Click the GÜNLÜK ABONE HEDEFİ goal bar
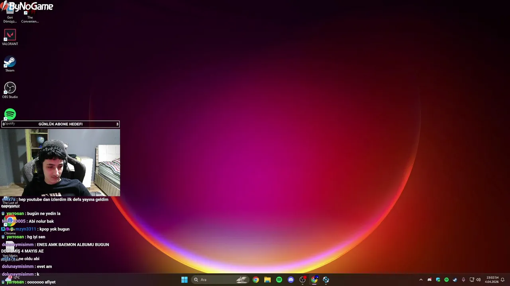The image size is (510, 286). pyautogui.click(x=60, y=124)
